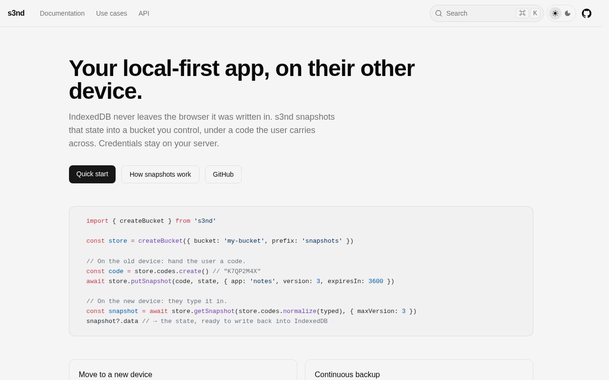The image size is (609, 380).
Task: Open the Documentation nav item
Action: pyautogui.click(x=62, y=13)
